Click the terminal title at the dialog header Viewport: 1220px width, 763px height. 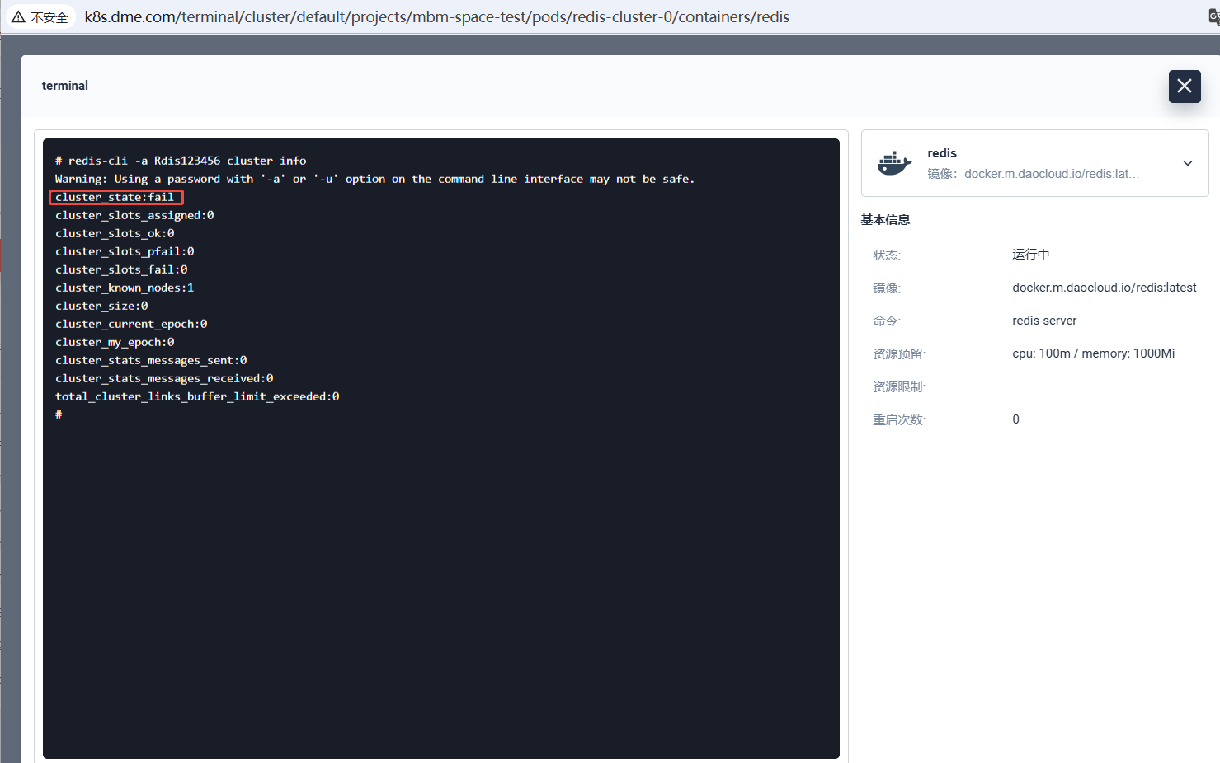point(64,86)
